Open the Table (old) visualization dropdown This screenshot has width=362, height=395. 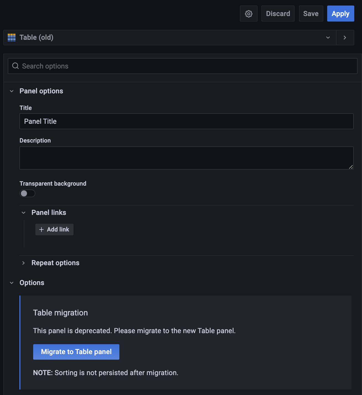[x=328, y=37]
